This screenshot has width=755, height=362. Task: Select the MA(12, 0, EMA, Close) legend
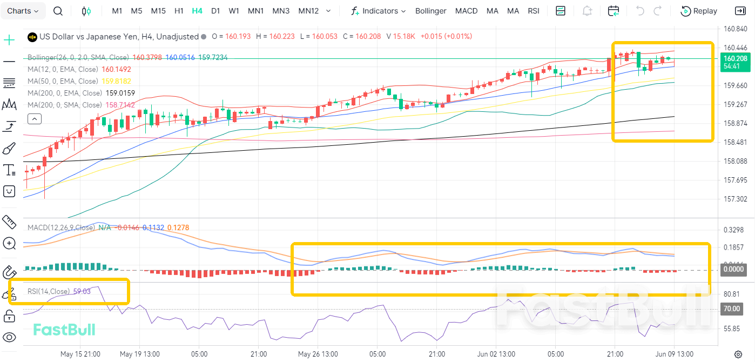[63, 69]
